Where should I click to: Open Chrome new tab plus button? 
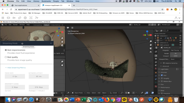click(x=74, y=6)
